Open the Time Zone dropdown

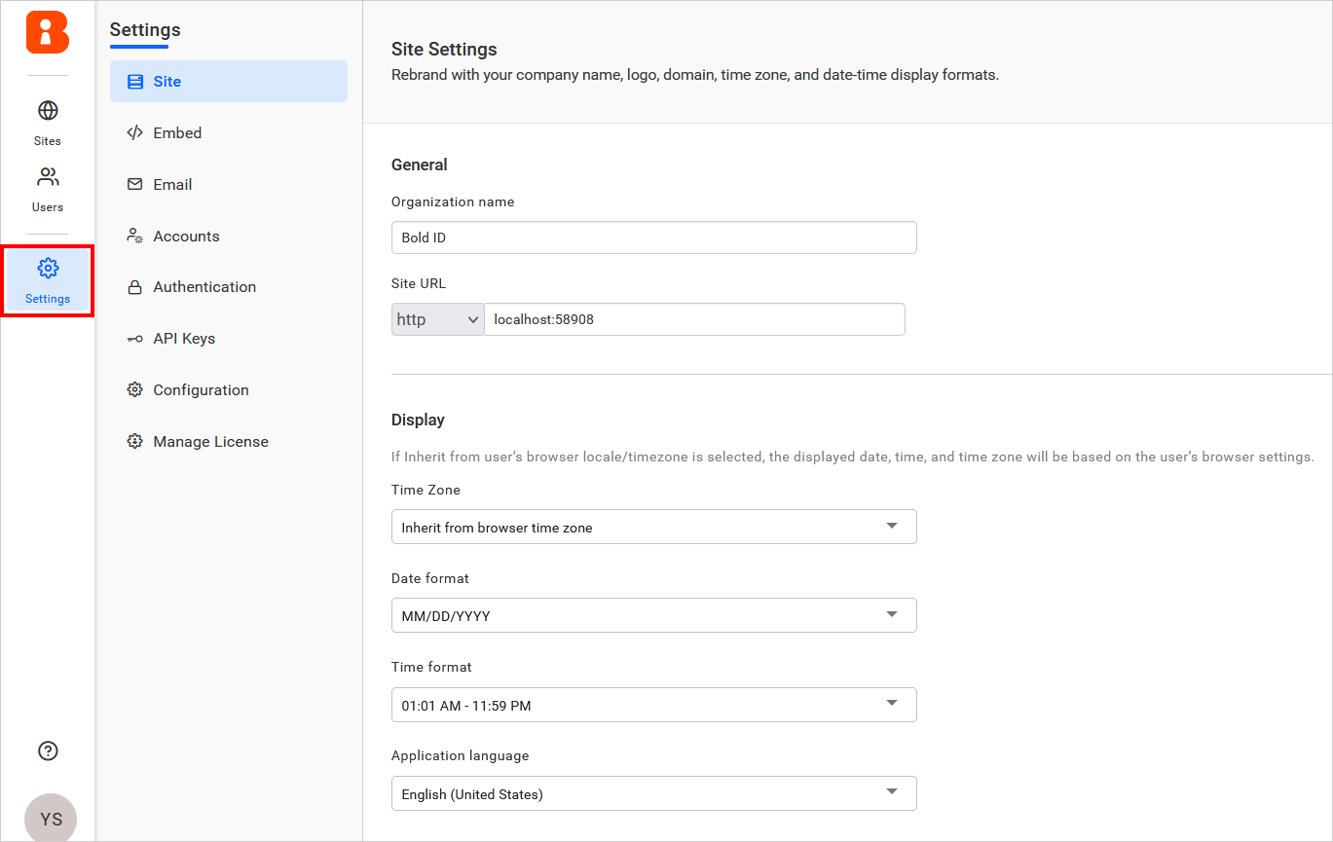653,527
